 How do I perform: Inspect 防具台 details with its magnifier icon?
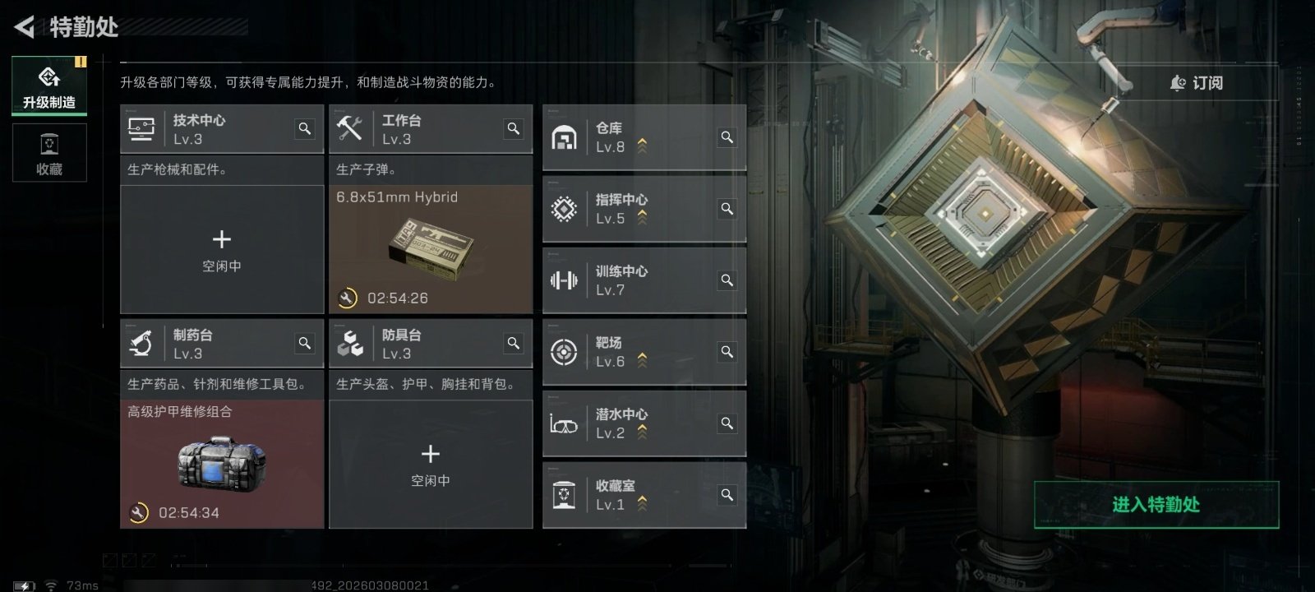coord(514,344)
